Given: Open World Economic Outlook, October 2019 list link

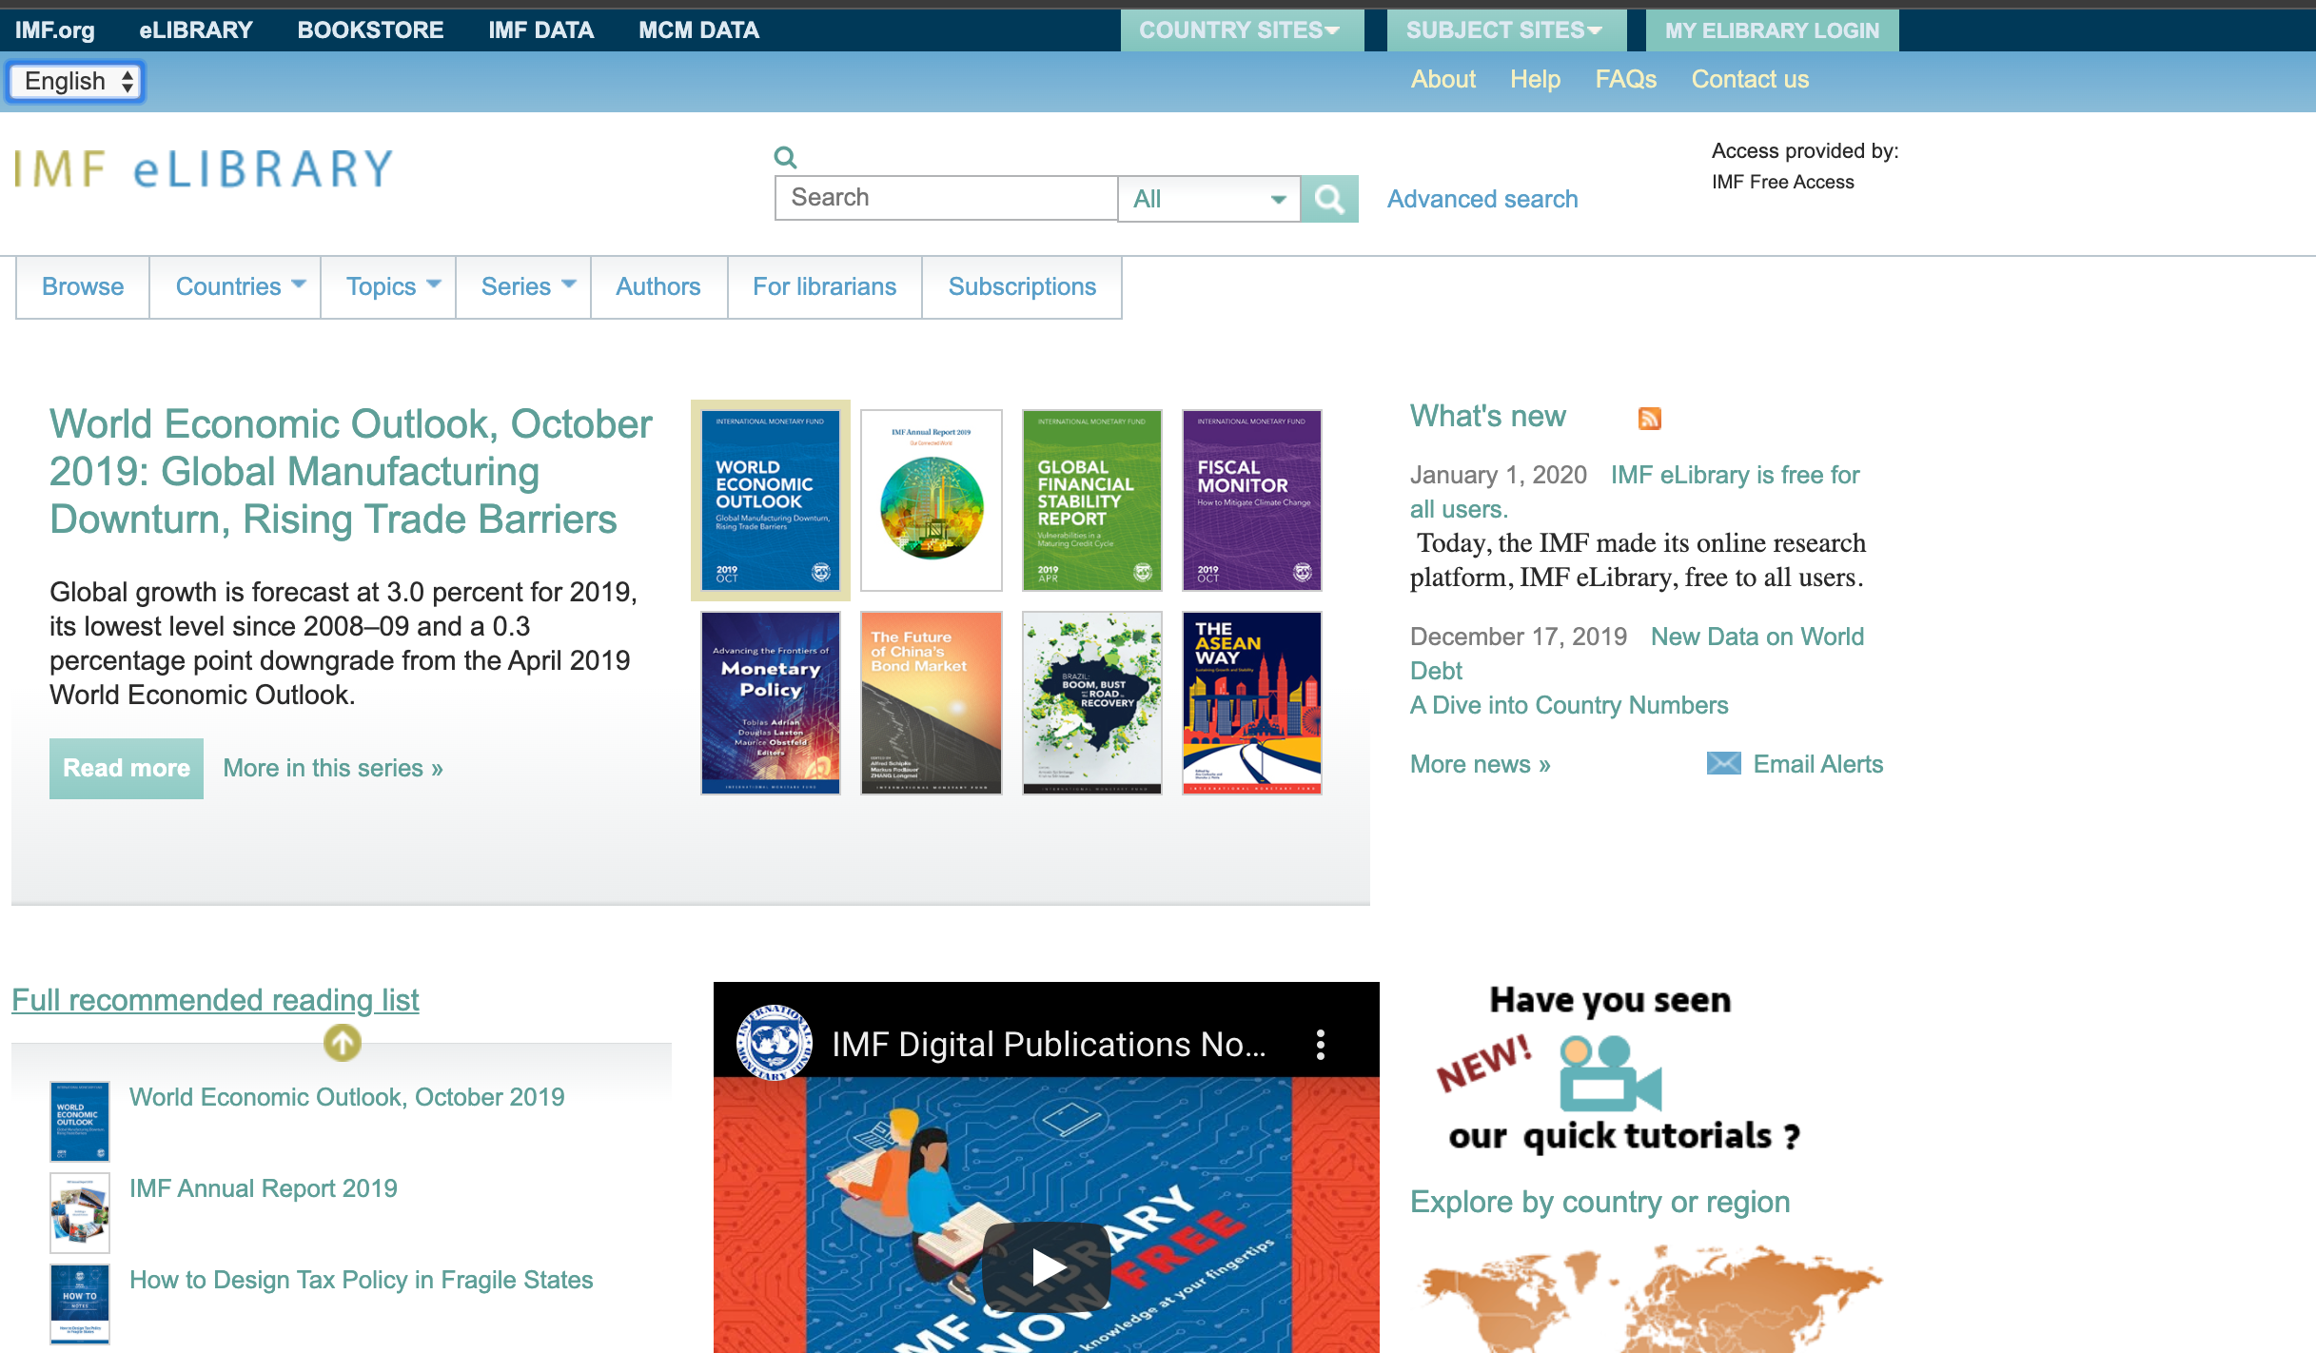Looking at the screenshot, I should [x=347, y=1097].
